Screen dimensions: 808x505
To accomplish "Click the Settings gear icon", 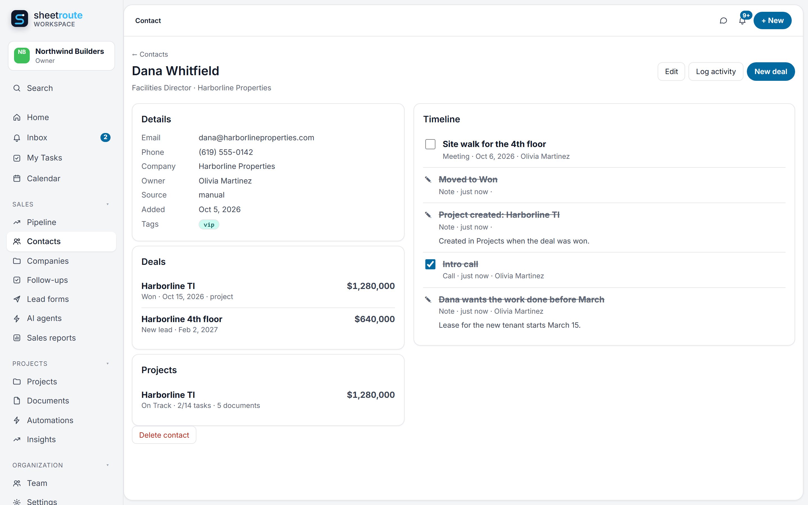I will [x=17, y=502].
